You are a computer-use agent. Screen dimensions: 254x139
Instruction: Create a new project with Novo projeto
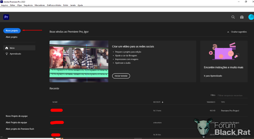12,31
